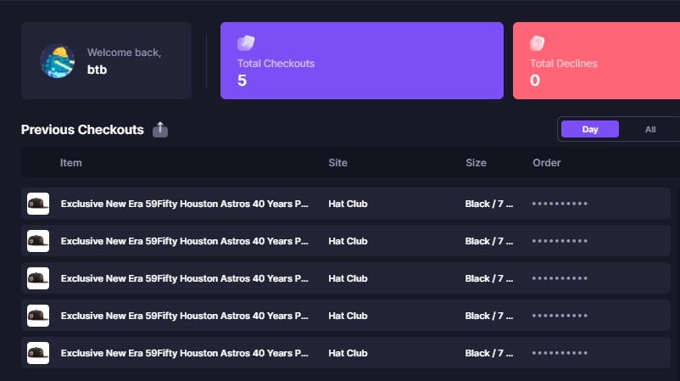Click the fourth row's hat thumbnail
Image resolution: width=680 pixels, height=381 pixels.
click(x=38, y=316)
